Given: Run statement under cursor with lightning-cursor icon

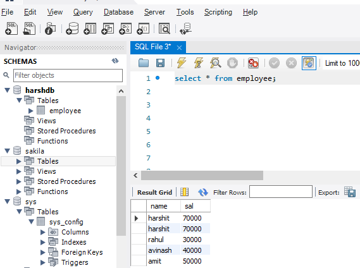Looking at the screenshot, I should coord(199,63).
